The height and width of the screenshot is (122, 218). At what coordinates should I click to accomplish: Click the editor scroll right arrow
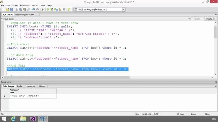pyautogui.click(x=213, y=77)
